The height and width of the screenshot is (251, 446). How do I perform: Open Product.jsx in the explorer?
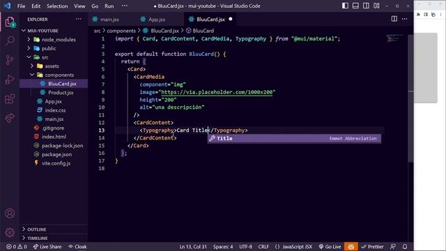(x=61, y=93)
